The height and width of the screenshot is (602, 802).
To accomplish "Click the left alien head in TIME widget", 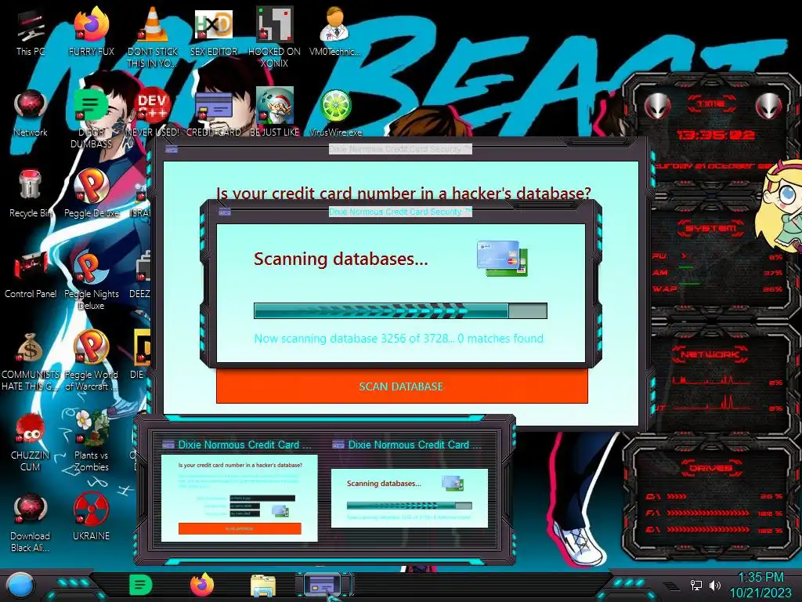I will pos(657,107).
